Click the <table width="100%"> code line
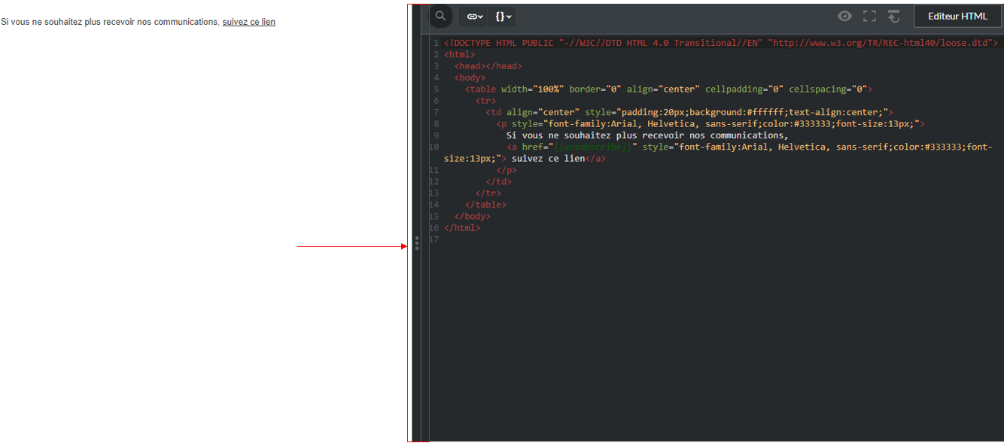The height and width of the screenshot is (443, 1004). point(668,89)
